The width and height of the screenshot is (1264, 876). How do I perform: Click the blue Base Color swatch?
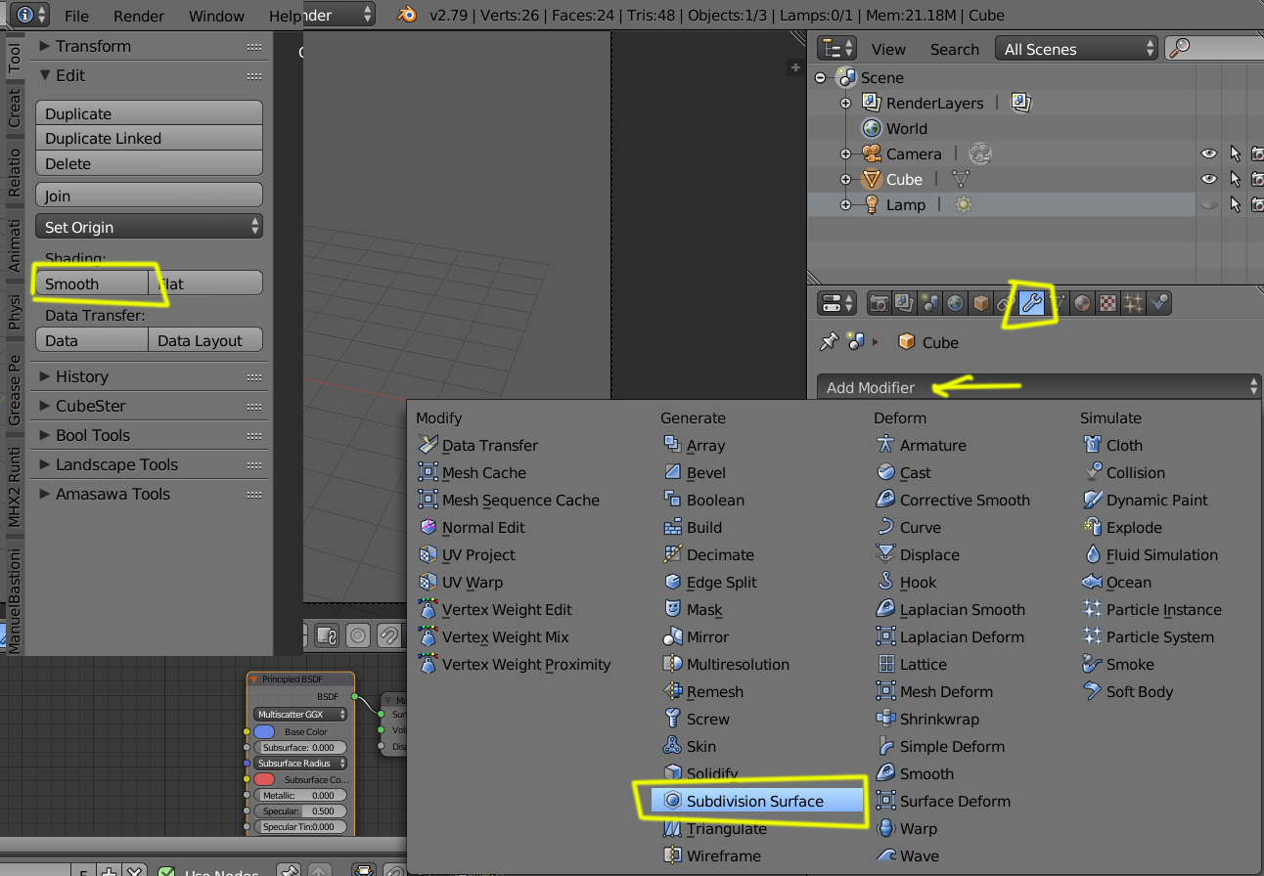click(x=264, y=731)
